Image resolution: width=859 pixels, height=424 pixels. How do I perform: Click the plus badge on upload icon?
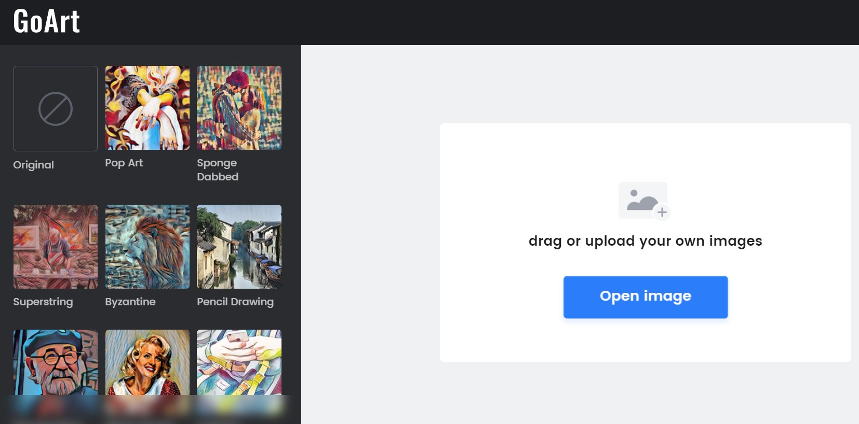pyautogui.click(x=662, y=212)
